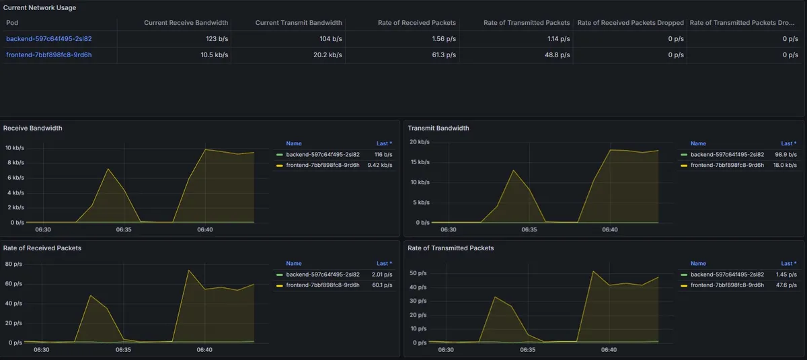Open the Receive Bandwidth panel title menu
The width and height of the screenshot is (807, 360).
click(33, 128)
